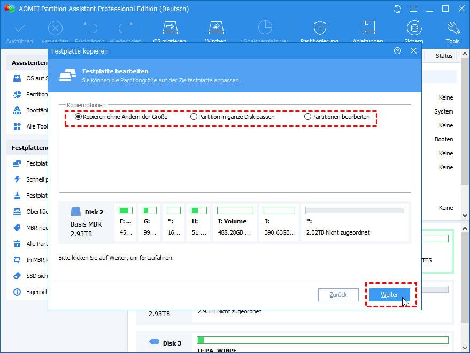Click the Alle Partitionen trash item
470x353 pixels.
click(x=30, y=244)
